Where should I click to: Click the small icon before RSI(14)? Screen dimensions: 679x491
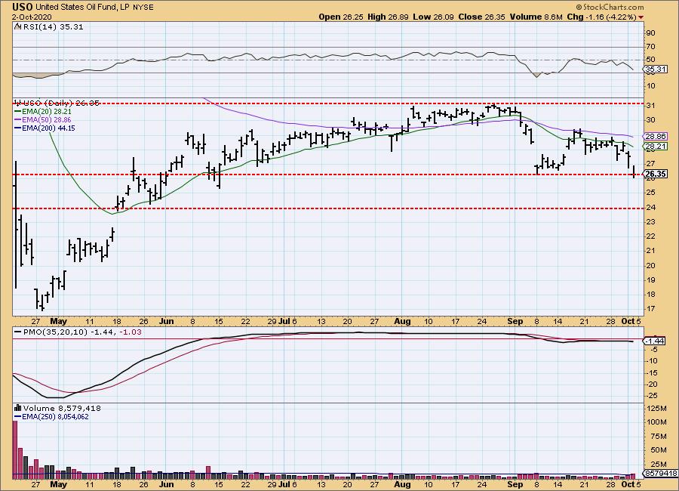(x=18, y=26)
